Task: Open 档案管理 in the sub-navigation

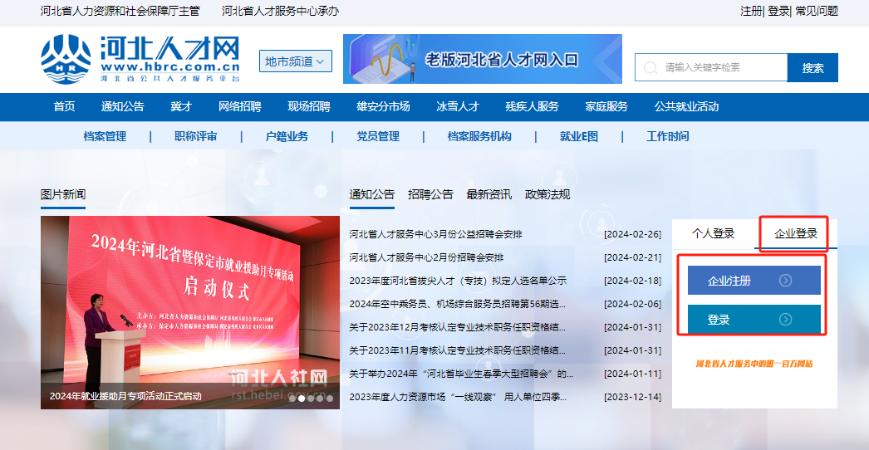Action: coord(105,136)
